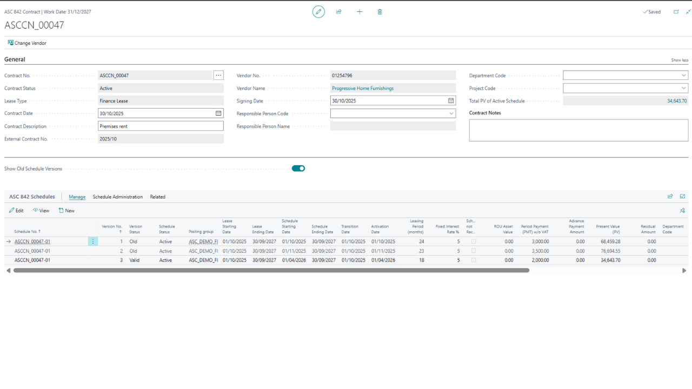Click the edit pencil icon at top
The image size is (692, 389).
318,11
